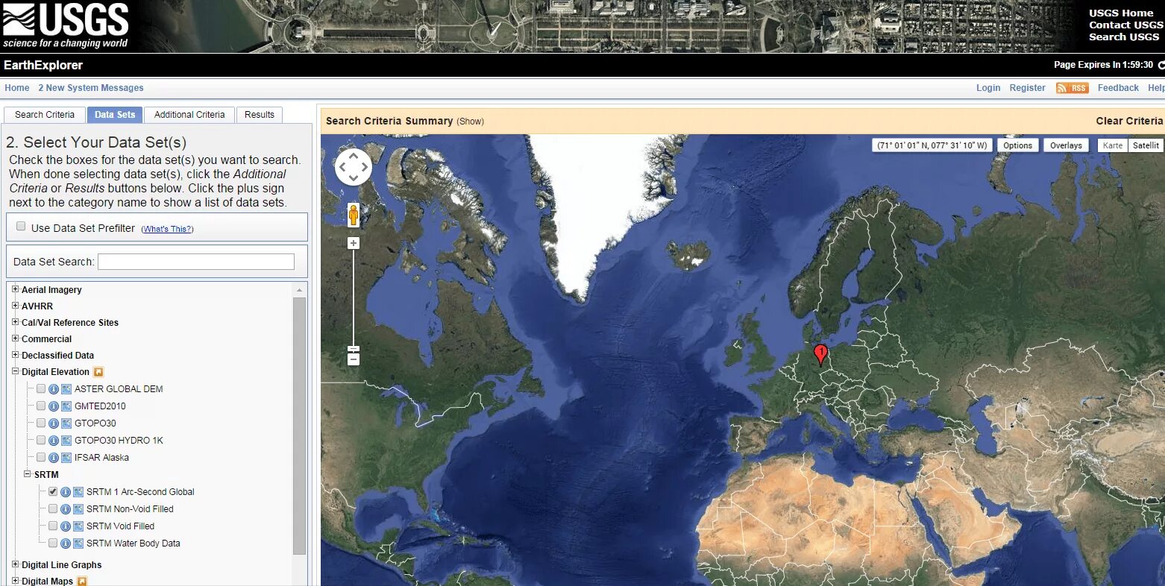Image resolution: width=1165 pixels, height=586 pixels.
Task: Expand the Declassified Data category
Action: point(16,355)
